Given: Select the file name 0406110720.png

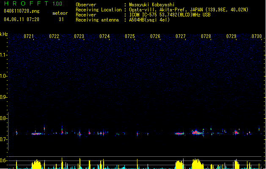Looking at the screenshot, I should click(22, 11).
